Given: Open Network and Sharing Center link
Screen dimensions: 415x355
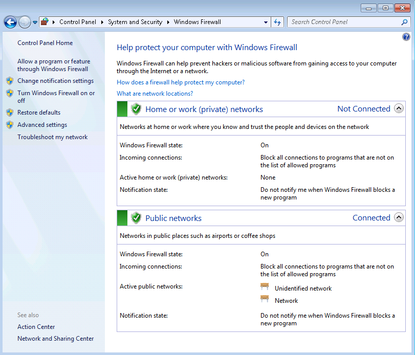Looking at the screenshot, I should pyautogui.click(x=56, y=339).
